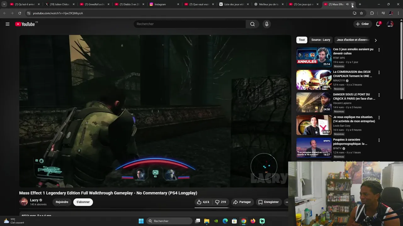This screenshot has width=403, height=226.
Task: Open 'Je vous explique ma situation' thumbnail
Action: coord(314,125)
